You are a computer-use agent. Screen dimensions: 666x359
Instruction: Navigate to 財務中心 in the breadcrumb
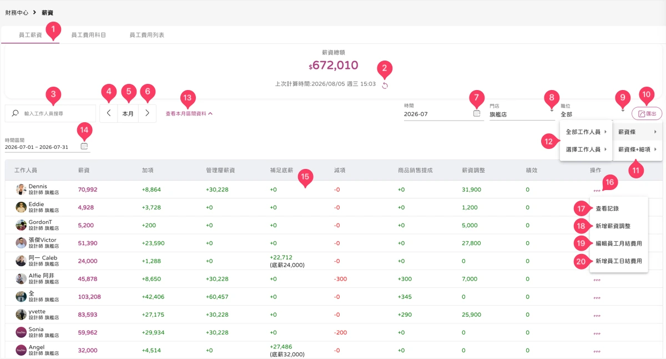[17, 12]
